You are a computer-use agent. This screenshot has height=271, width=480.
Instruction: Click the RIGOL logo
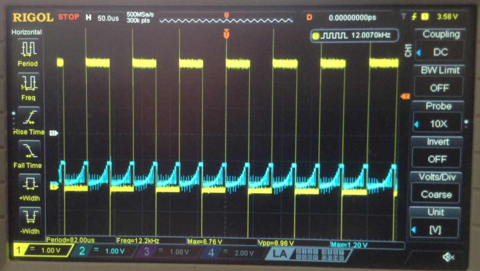[33, 17]
